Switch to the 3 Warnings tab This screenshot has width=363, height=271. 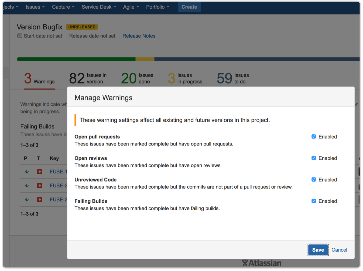[x=39, y=79]
